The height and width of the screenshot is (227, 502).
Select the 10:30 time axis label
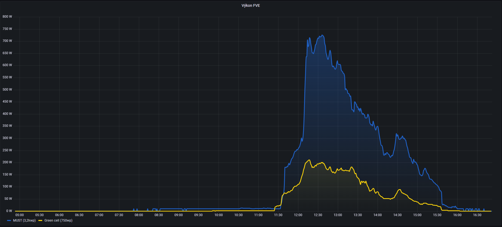[238, 215]
